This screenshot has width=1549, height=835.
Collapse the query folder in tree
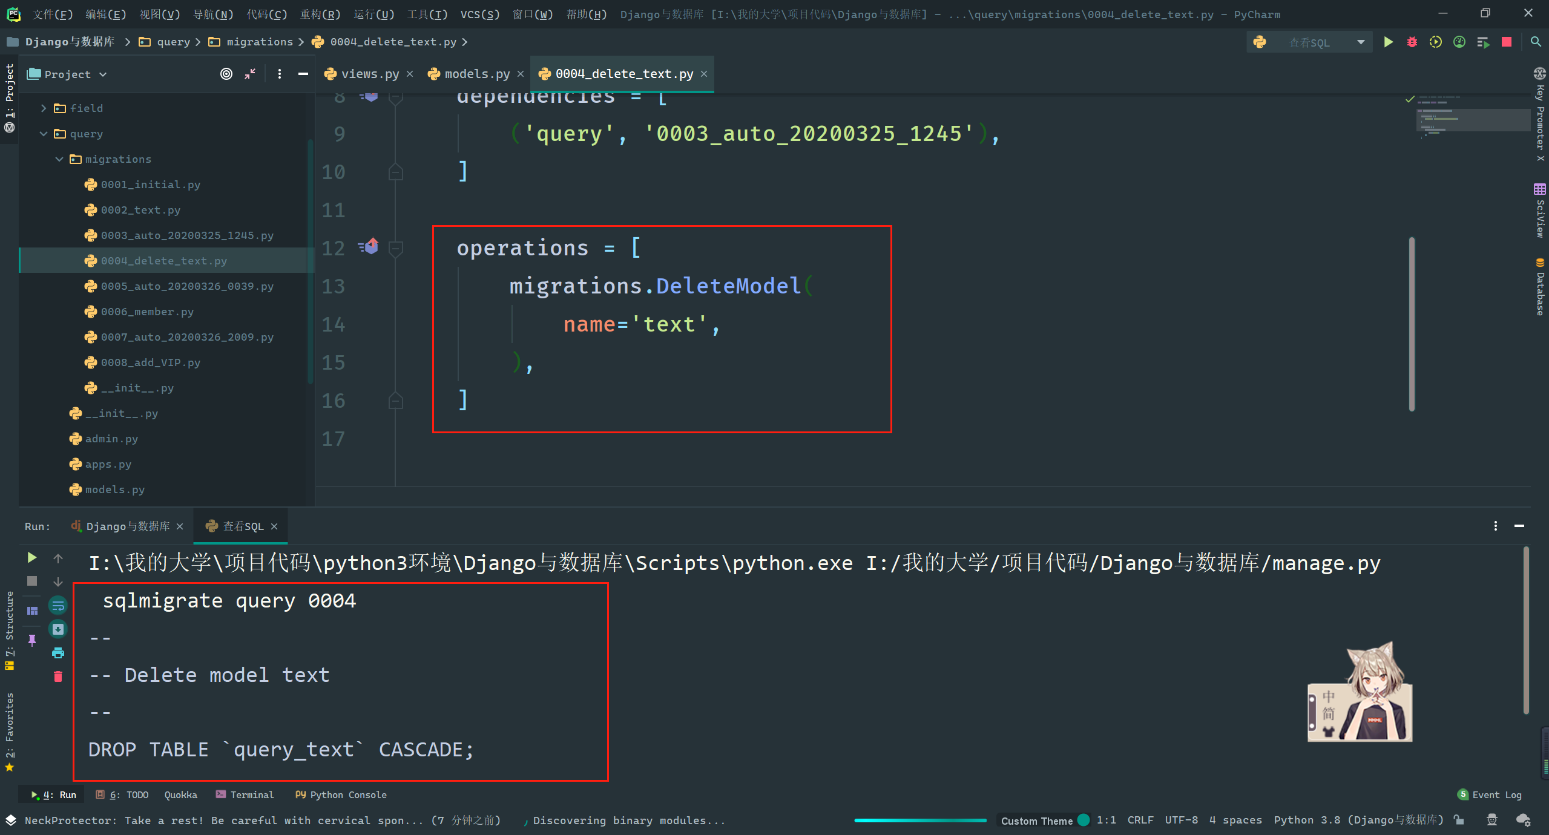(44, 134)
